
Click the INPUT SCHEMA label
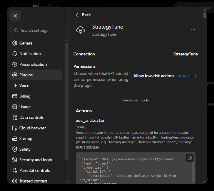pos(88,147)
